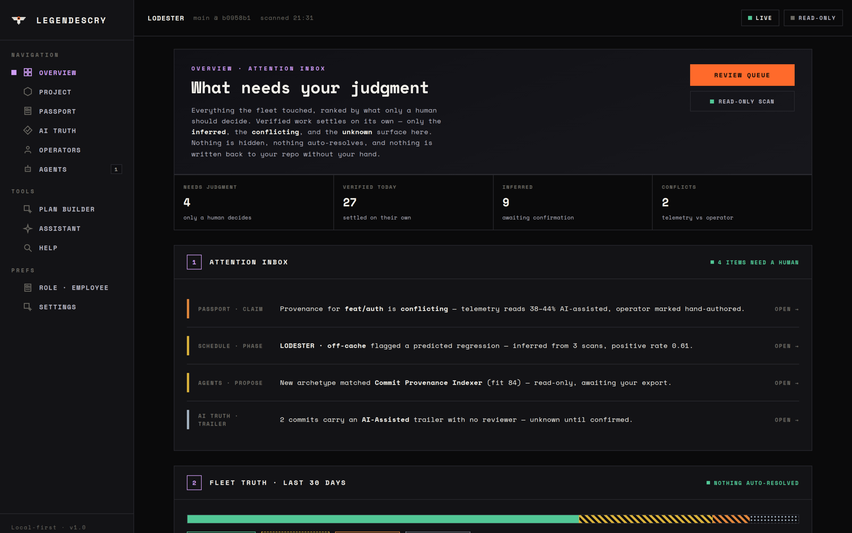Click the section number 2 badge
Image resolution: width=852 pixels, height=533 pixels.
(x=194, y=482)
